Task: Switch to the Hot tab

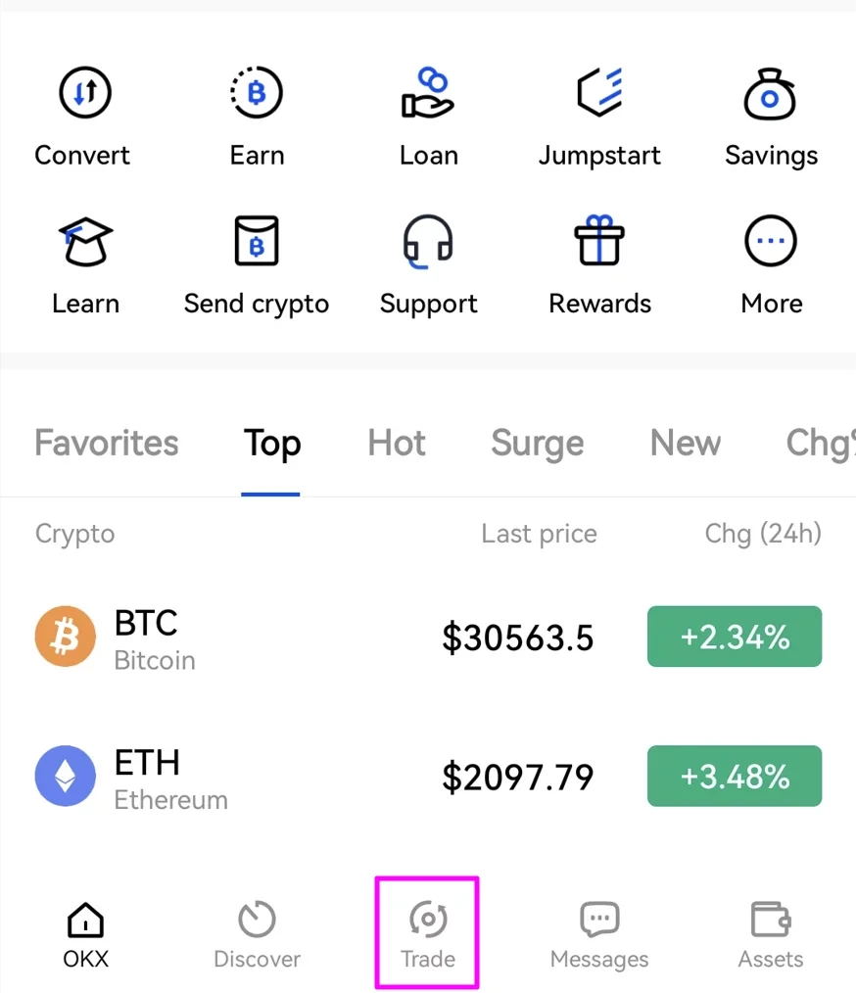Action: click(x=397, y=442)
